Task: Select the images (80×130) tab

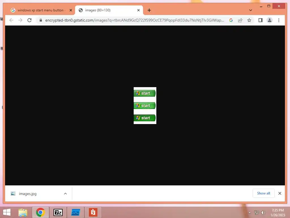Action: tap(109, 10)
